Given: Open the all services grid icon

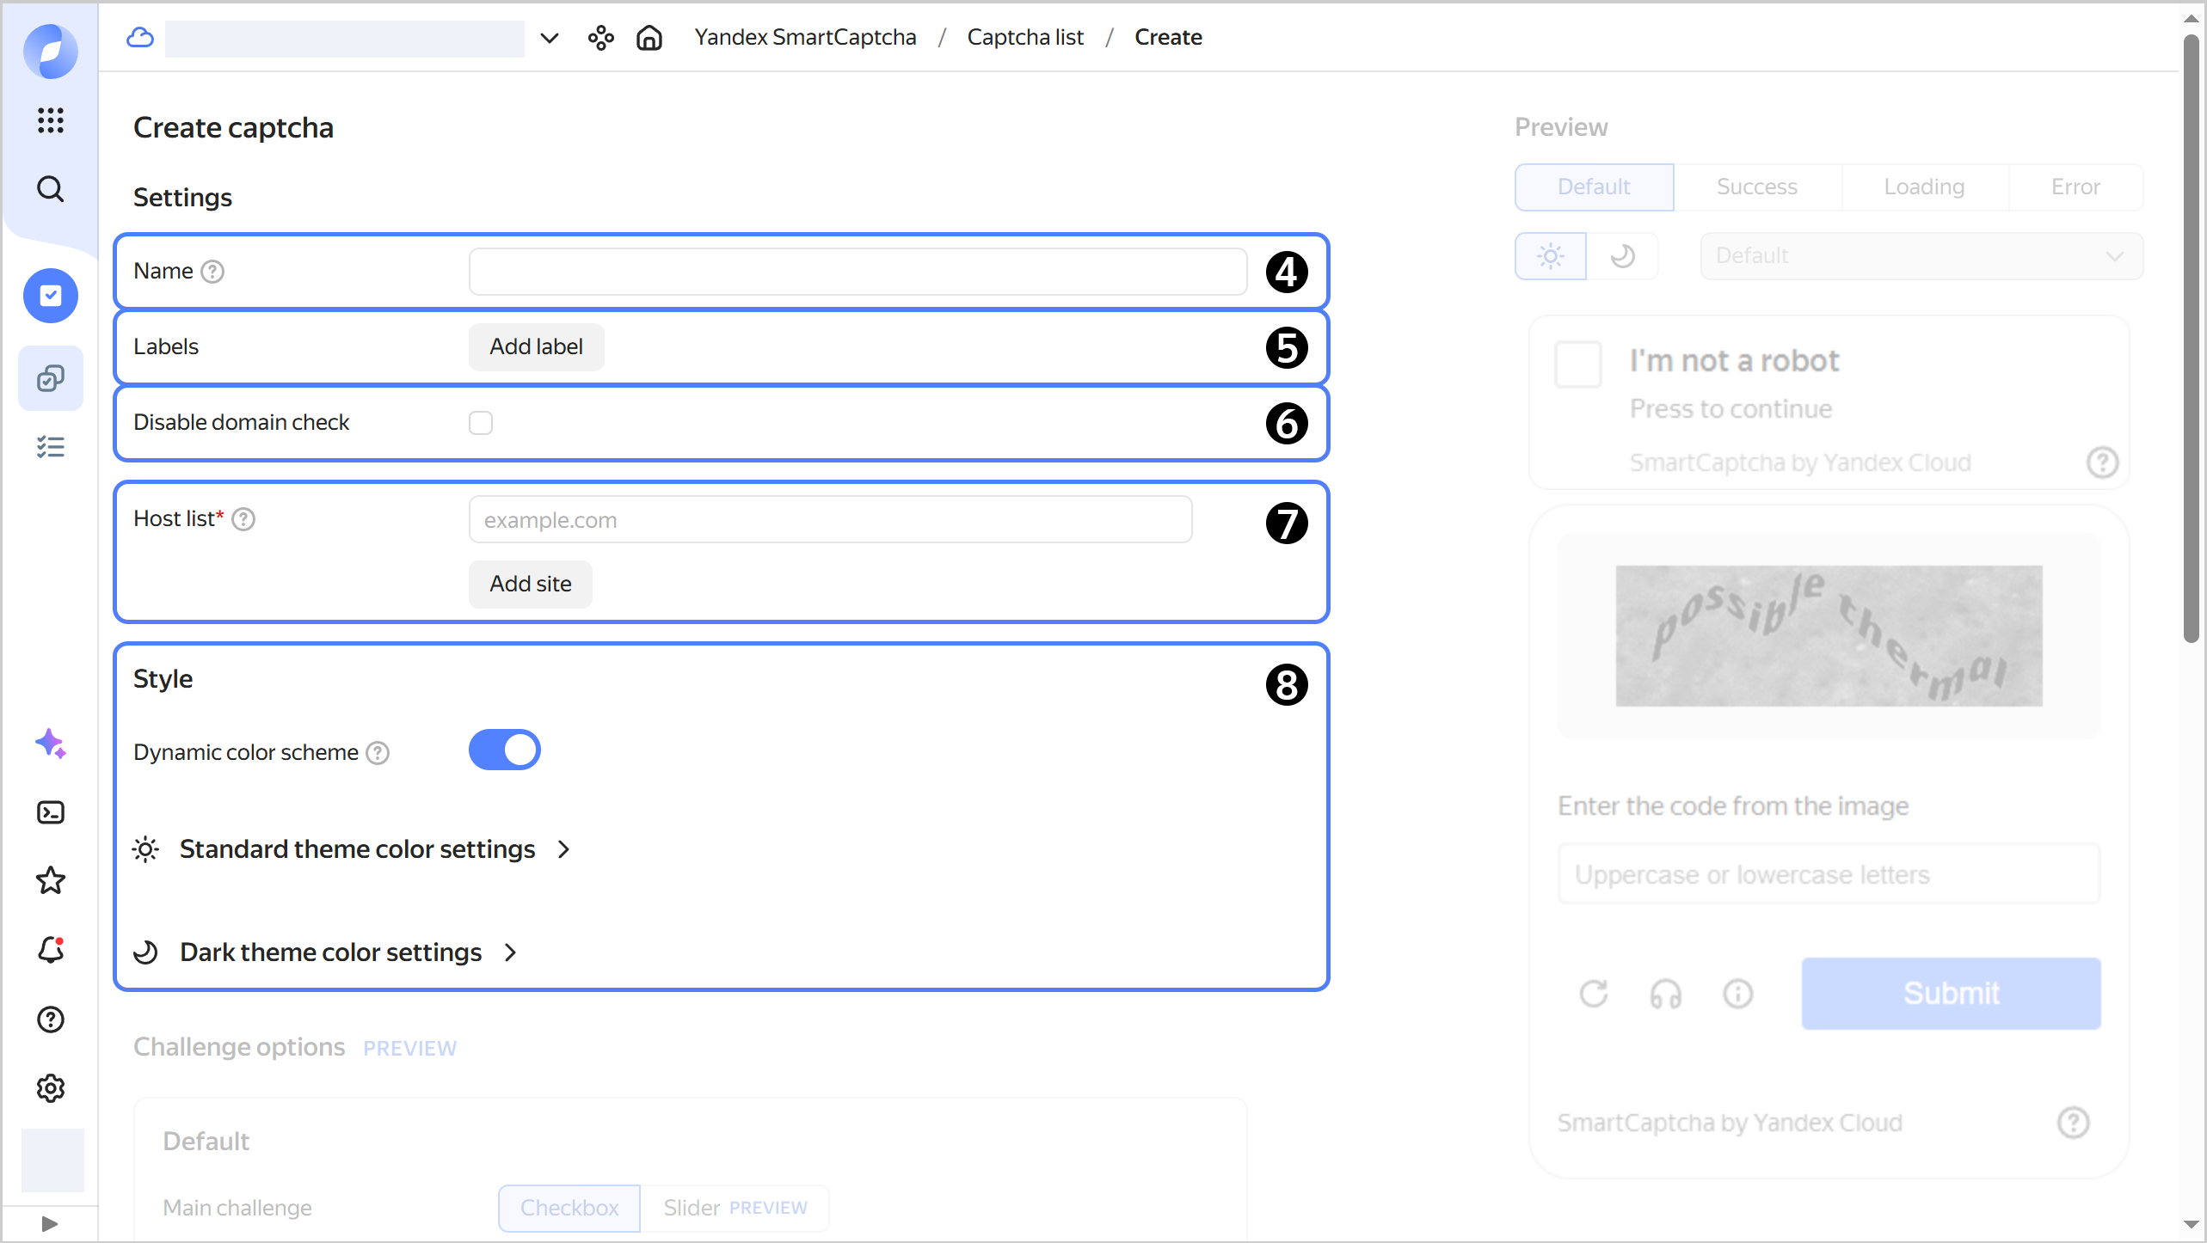Looking at the screenshot, I should 51,120.
